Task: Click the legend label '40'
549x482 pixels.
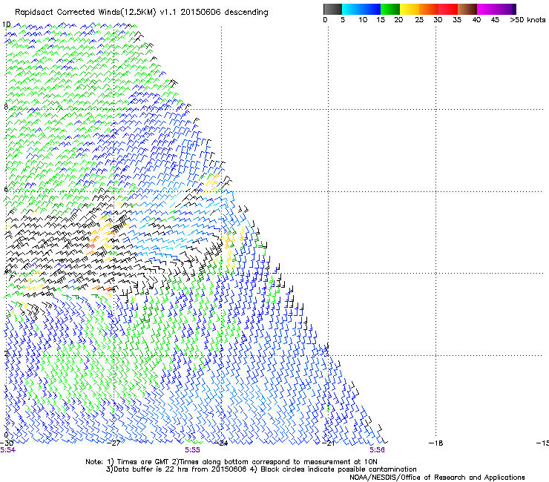Action: click(476, 20)
